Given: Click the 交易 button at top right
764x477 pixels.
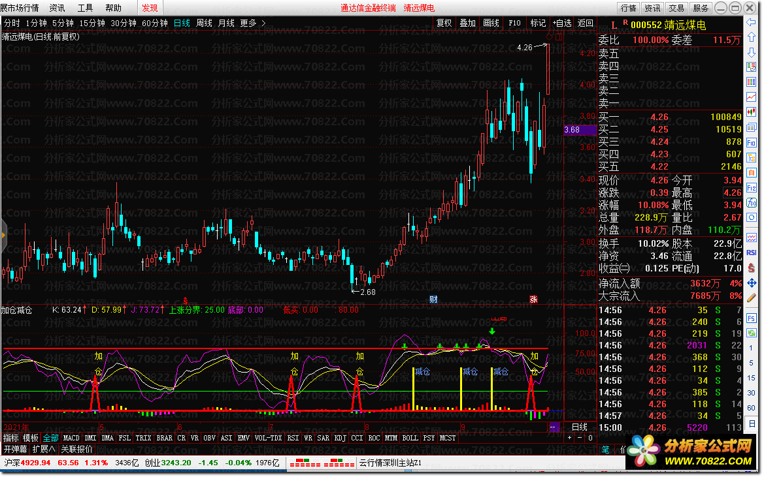Looking at the screenshot, I should (676, 8).
